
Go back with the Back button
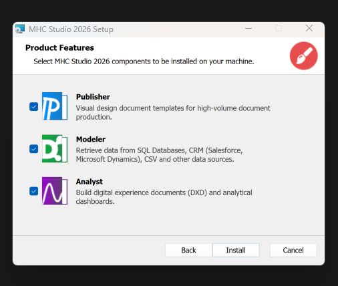point(188,250)
